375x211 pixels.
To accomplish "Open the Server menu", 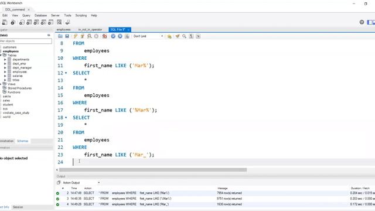I will click(x=55, y=15).
